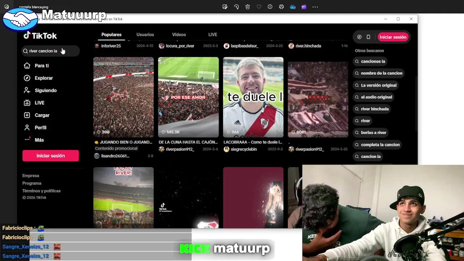Click the suggestion that says only 'river'
Image resolution: width=464 pixels, height=261 pixels.
coord(363,121)
